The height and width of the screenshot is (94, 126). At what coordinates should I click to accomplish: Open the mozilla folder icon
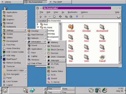[102, 37]
